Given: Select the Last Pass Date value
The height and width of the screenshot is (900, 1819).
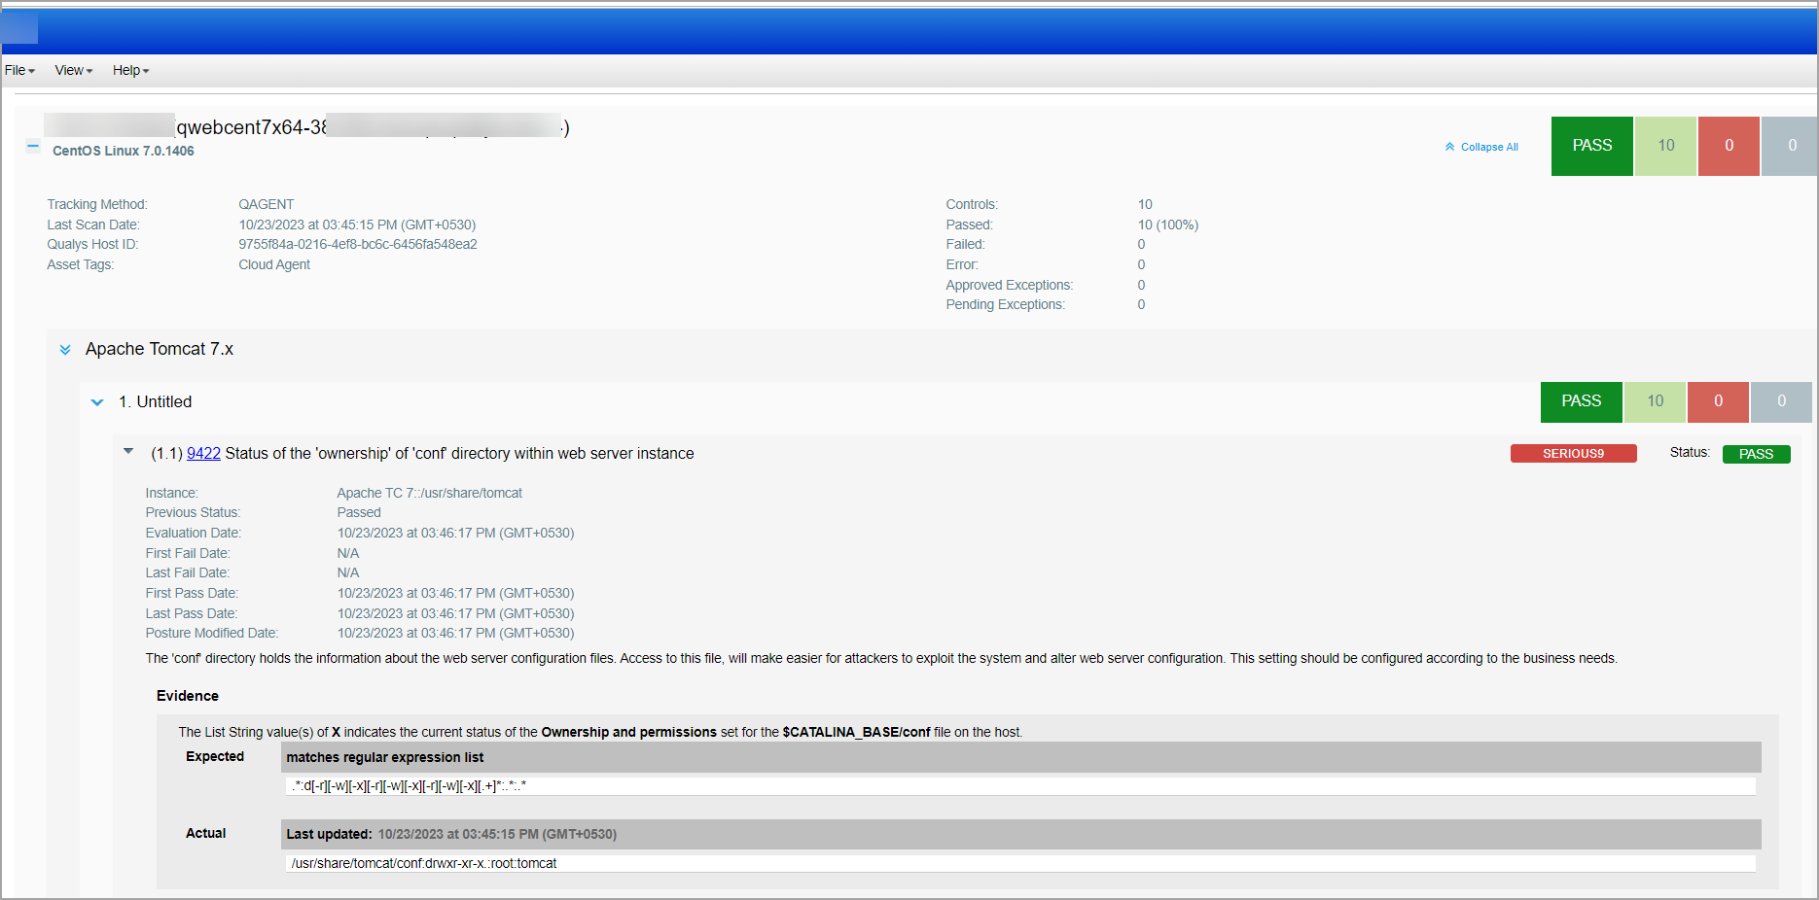Looking at the screenshot, I should pyautogui.click(x=455, y=613).
